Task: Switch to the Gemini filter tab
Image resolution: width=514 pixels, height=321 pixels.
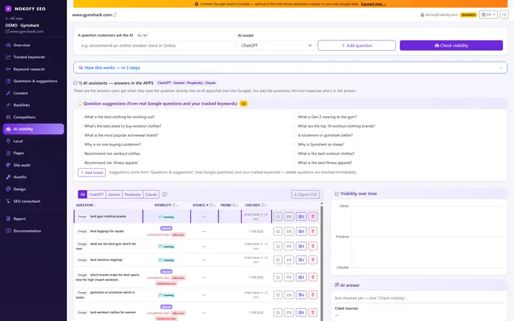Action: pyautogui.click(x=114, y=195)
